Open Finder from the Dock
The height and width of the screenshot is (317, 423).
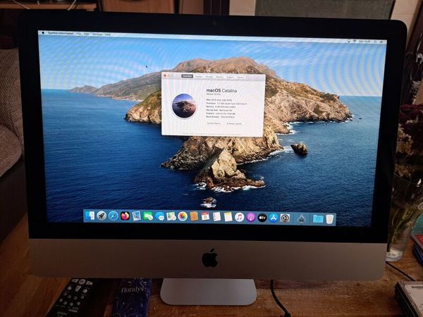[x=90, y=216]
